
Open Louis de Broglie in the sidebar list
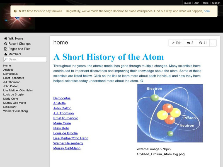(13, 94)
